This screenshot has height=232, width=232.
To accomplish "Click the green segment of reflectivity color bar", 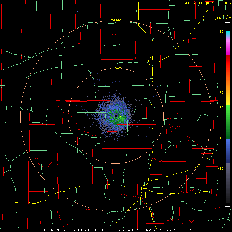I will (x=228, y=122).
